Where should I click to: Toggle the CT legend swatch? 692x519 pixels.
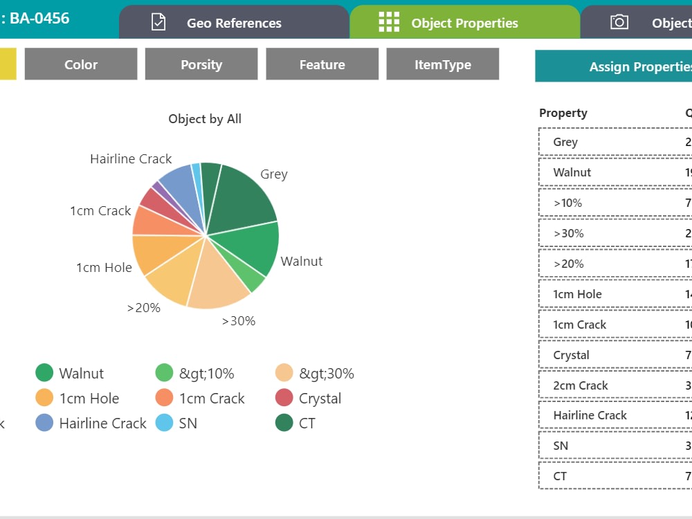tap(284, 423)
